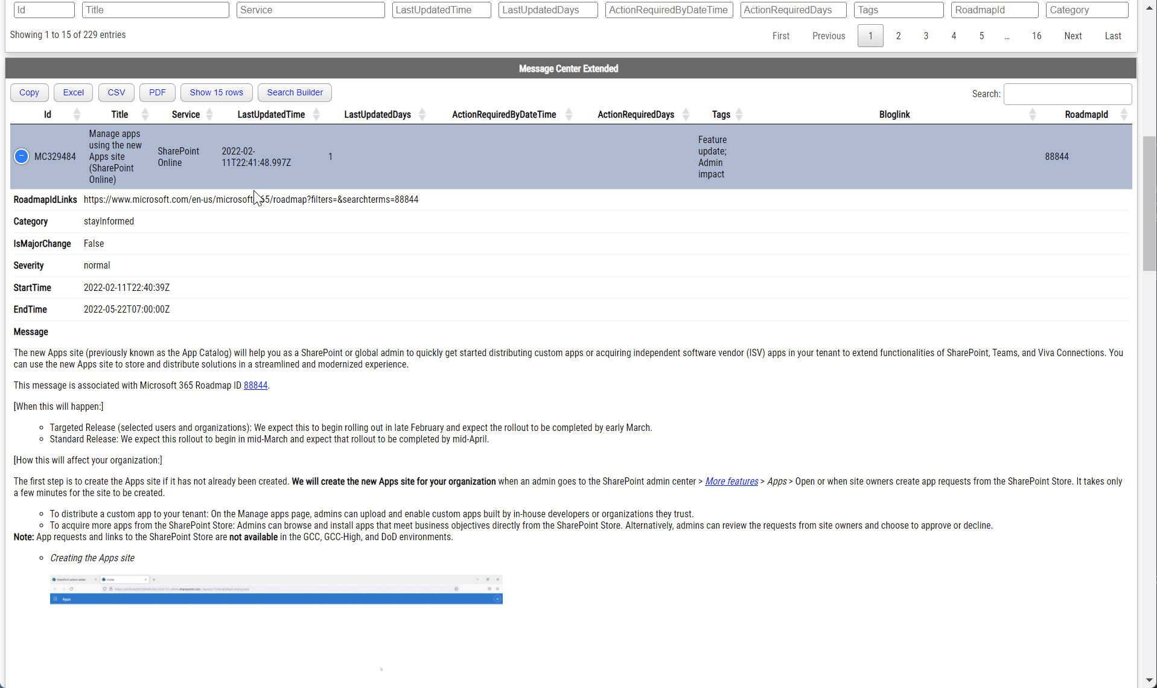This screenshot has width=1157, height=688.
Task: Follow the More features hyperlink
Action: click(731, 481)
